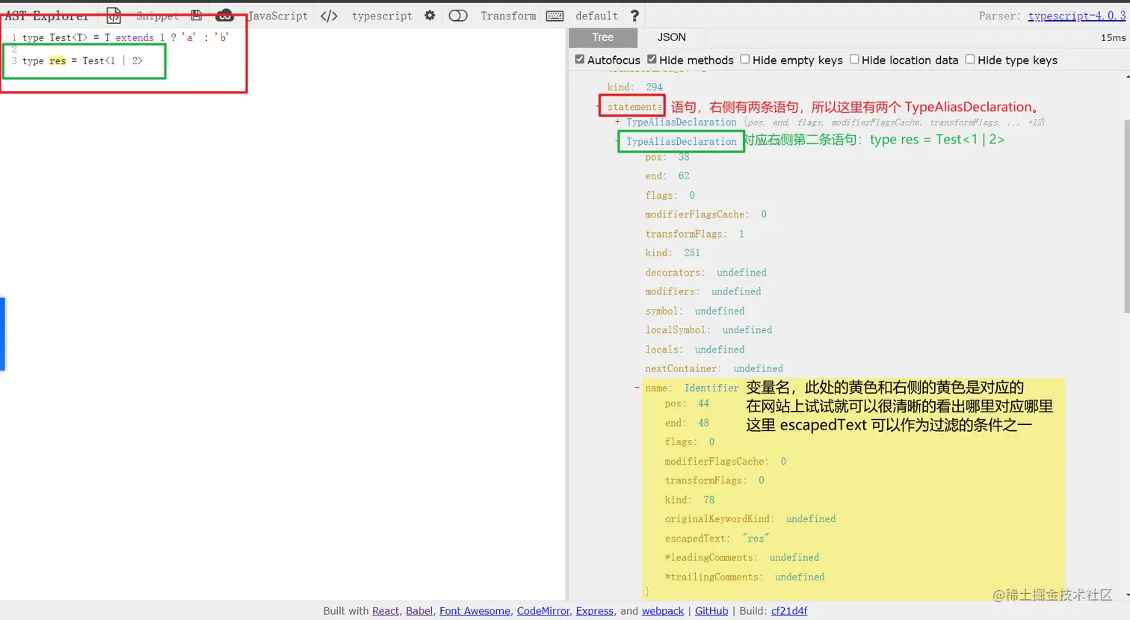Click the 'nextContainer: undefined' row
The width and height of the screenshot is (1130, 620).
714,368
